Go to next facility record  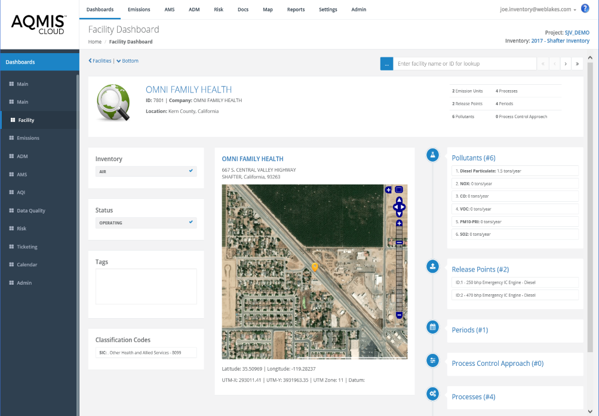click(566, 64)
